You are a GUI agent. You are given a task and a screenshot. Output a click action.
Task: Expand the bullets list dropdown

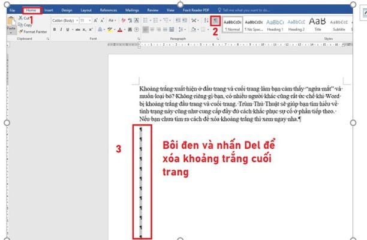coord(151,20)
